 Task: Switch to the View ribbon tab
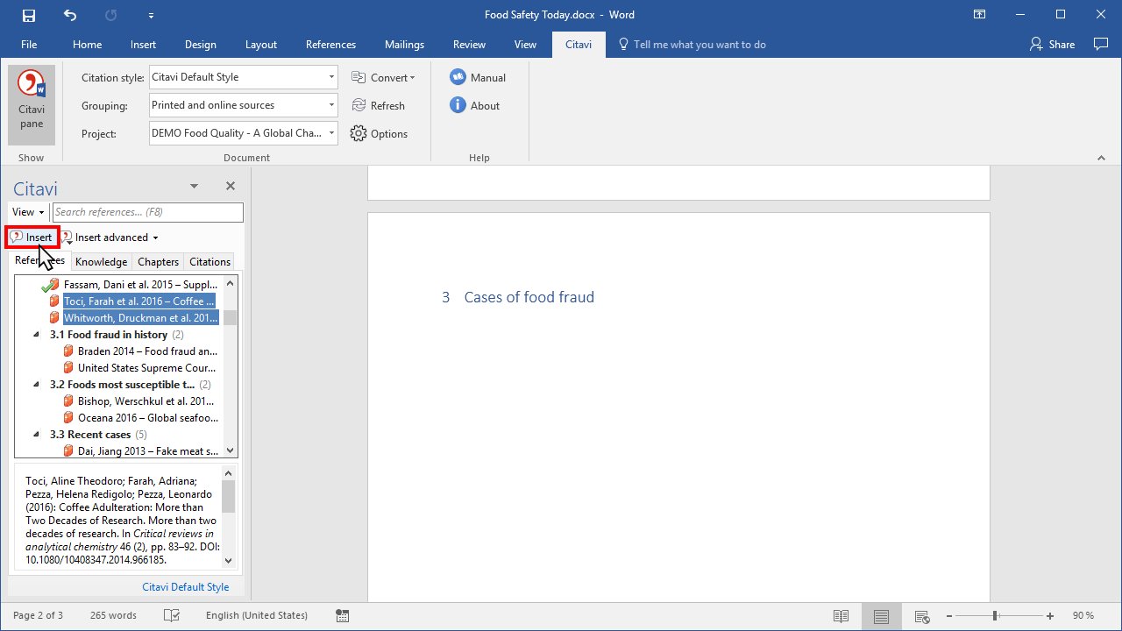click(x=525, y=45)
